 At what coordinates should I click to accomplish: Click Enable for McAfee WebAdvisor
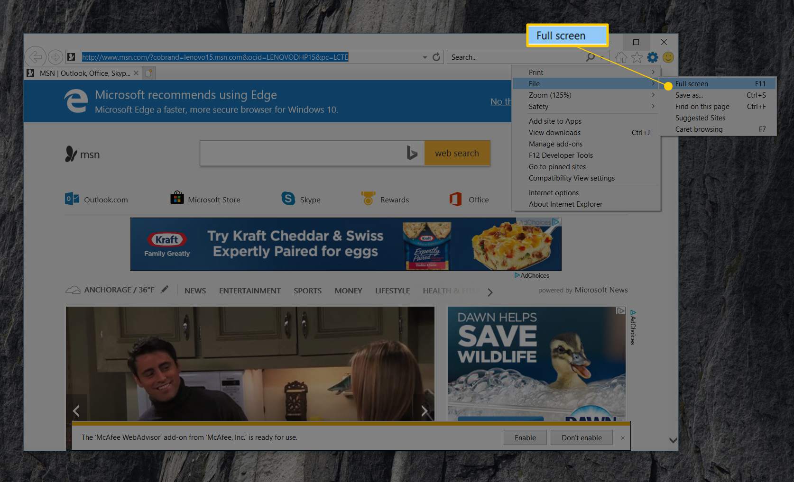[525, 437]
